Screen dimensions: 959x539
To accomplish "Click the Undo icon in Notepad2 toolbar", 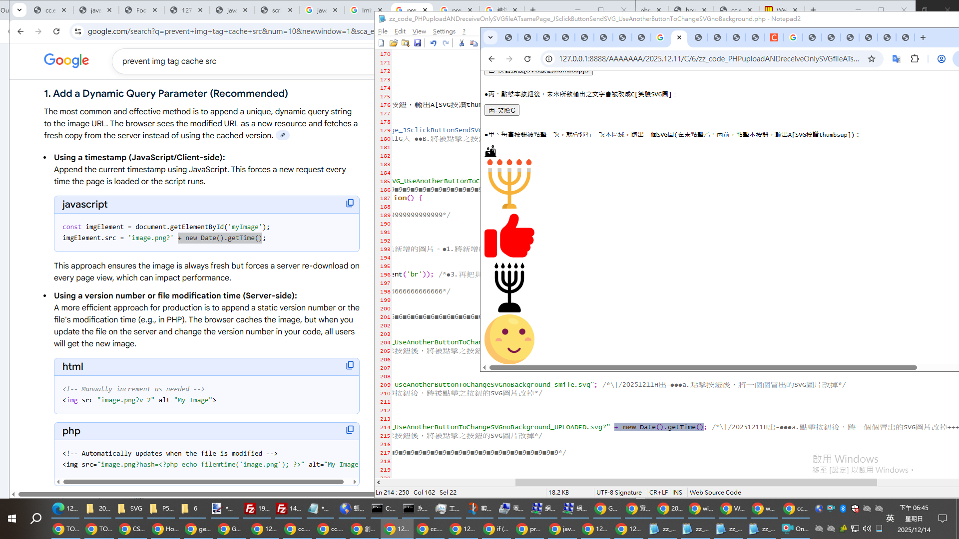I will (433, 43).
